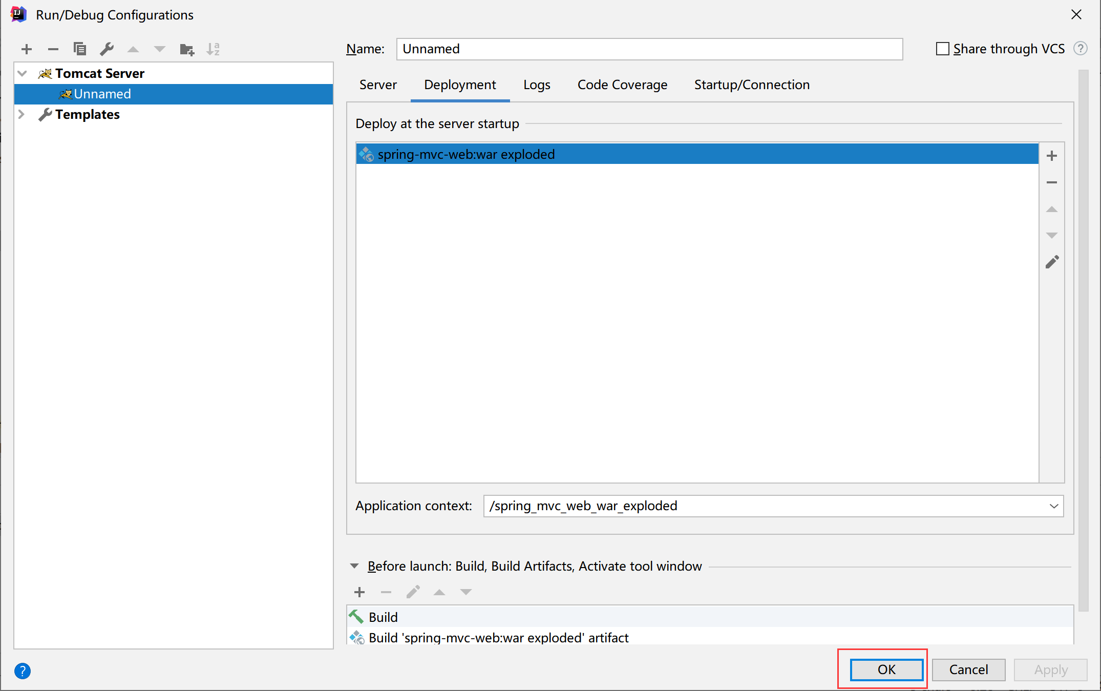Enable Share through VCS checkbox
1101x691 pixels.
pos(942,49)
